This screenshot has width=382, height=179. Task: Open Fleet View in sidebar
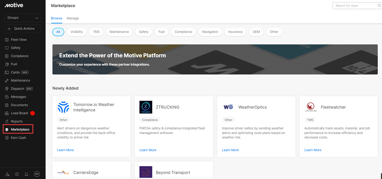(19, 40)
